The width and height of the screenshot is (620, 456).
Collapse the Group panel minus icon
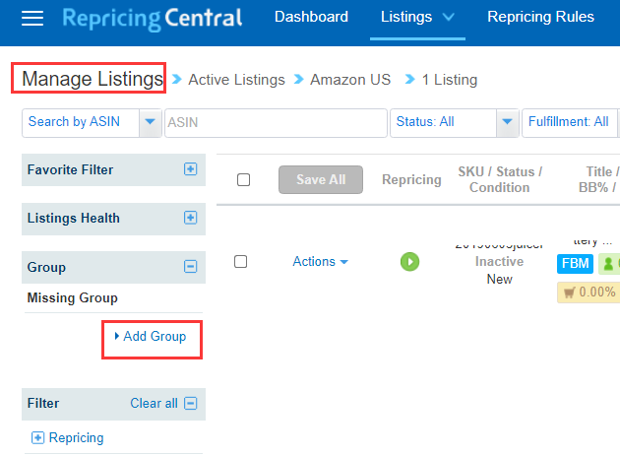(x=190, y=266)
